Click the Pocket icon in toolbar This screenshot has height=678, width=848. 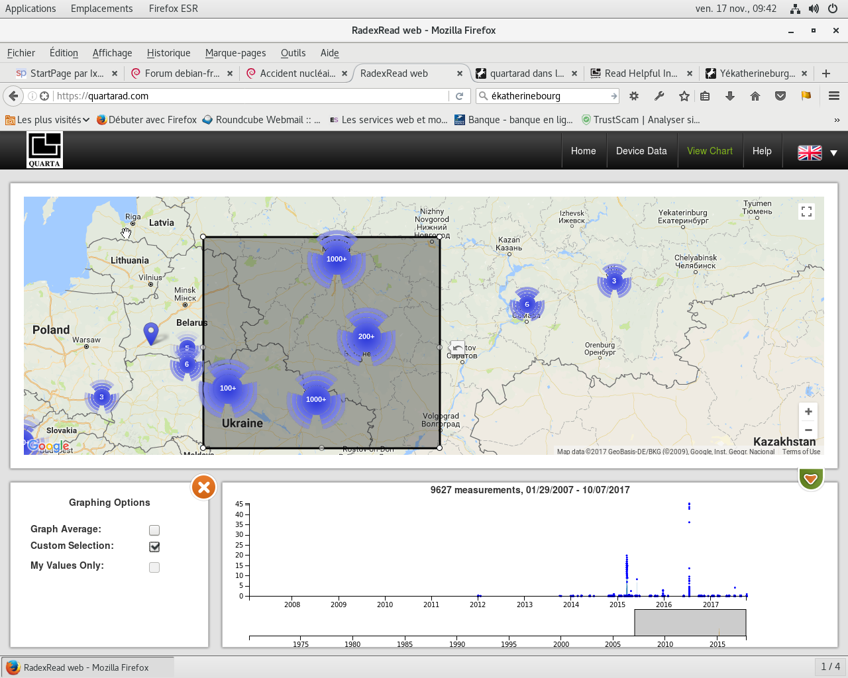[x=780, y=96]
